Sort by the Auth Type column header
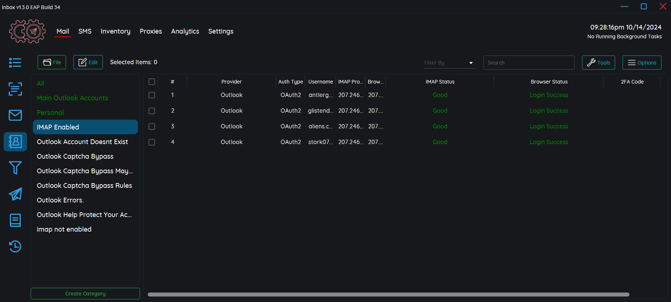 pyautogui.click(x=291, y=82)
